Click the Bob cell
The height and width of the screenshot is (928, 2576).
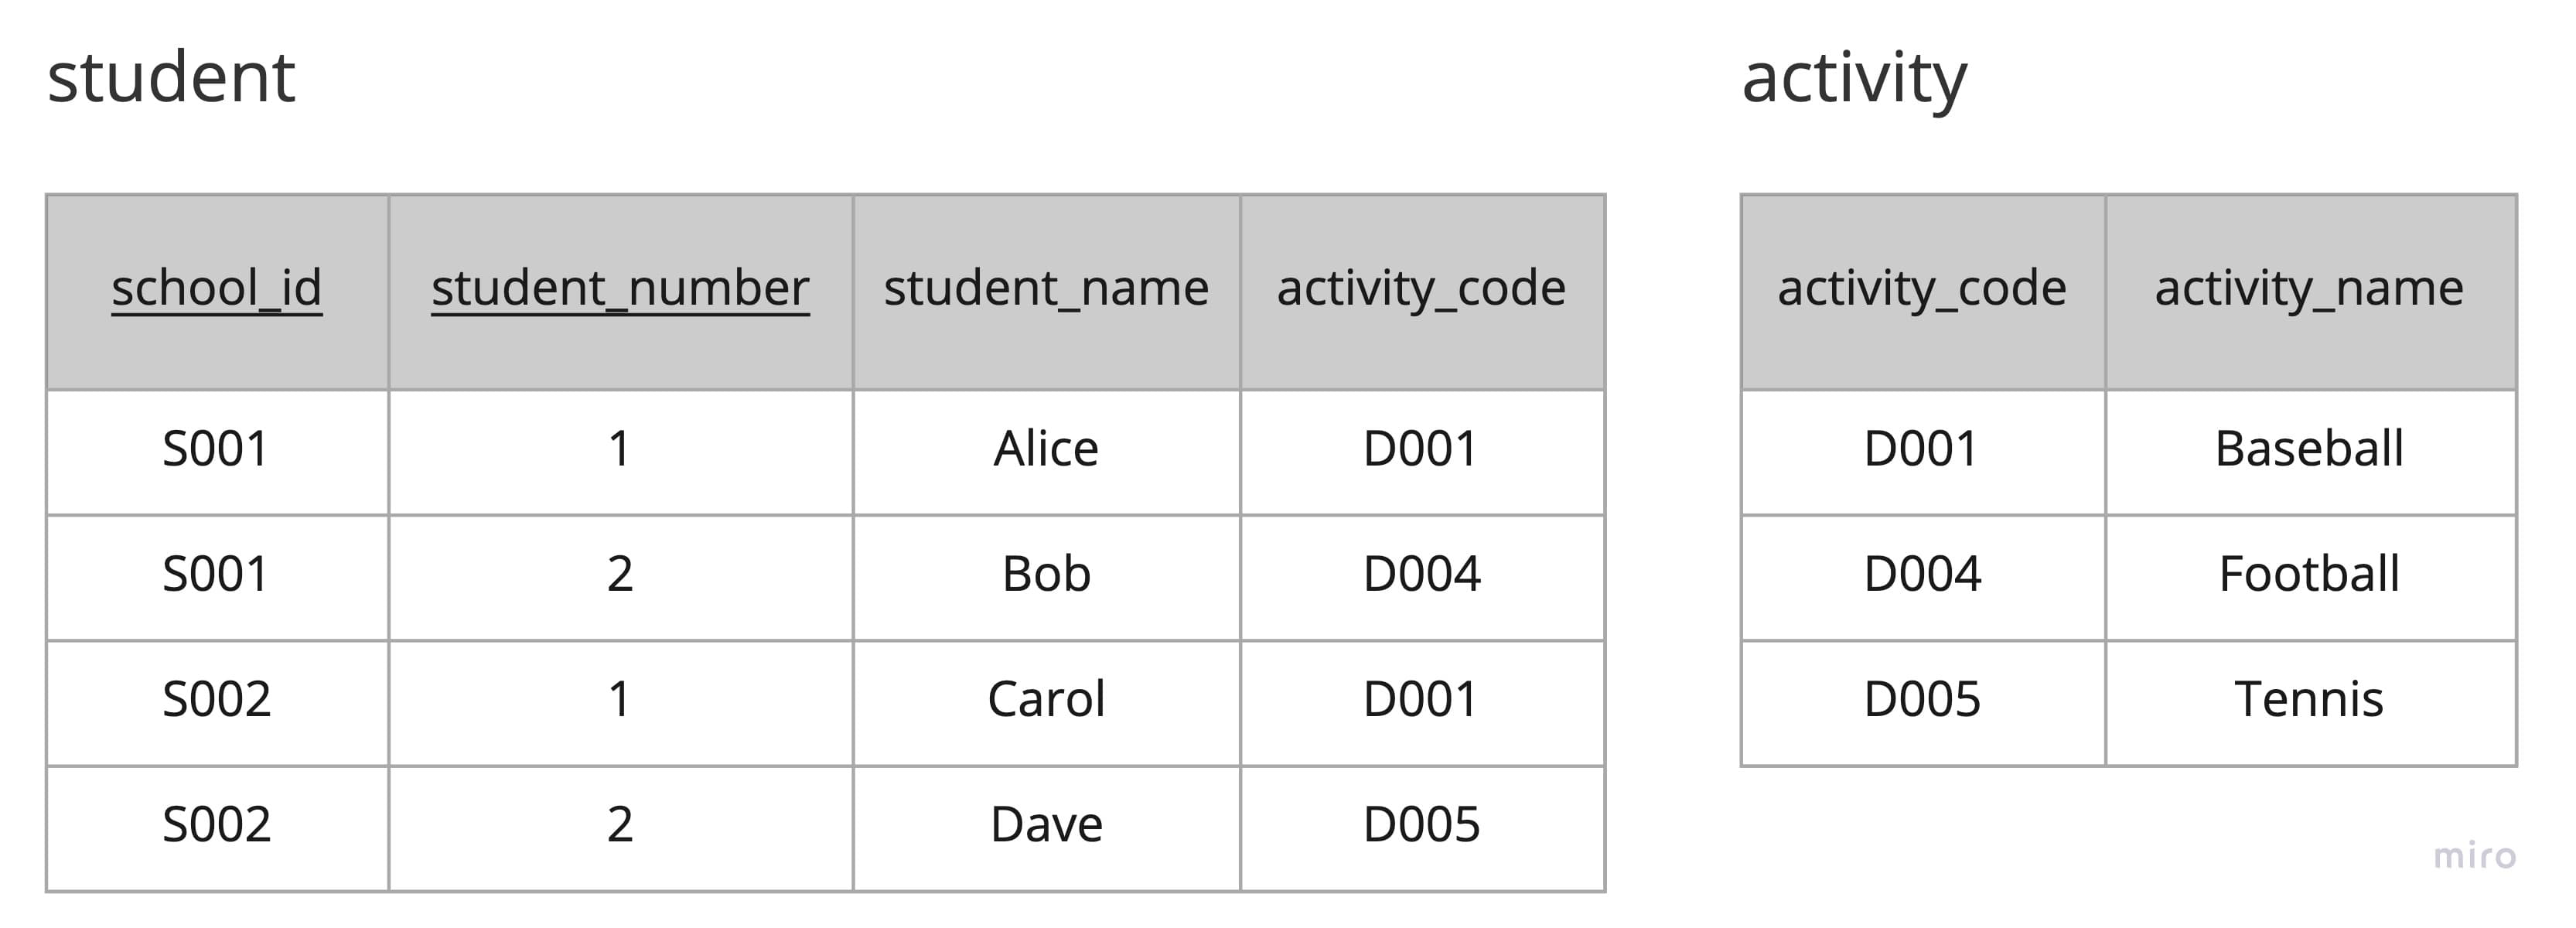(1046, 574)
